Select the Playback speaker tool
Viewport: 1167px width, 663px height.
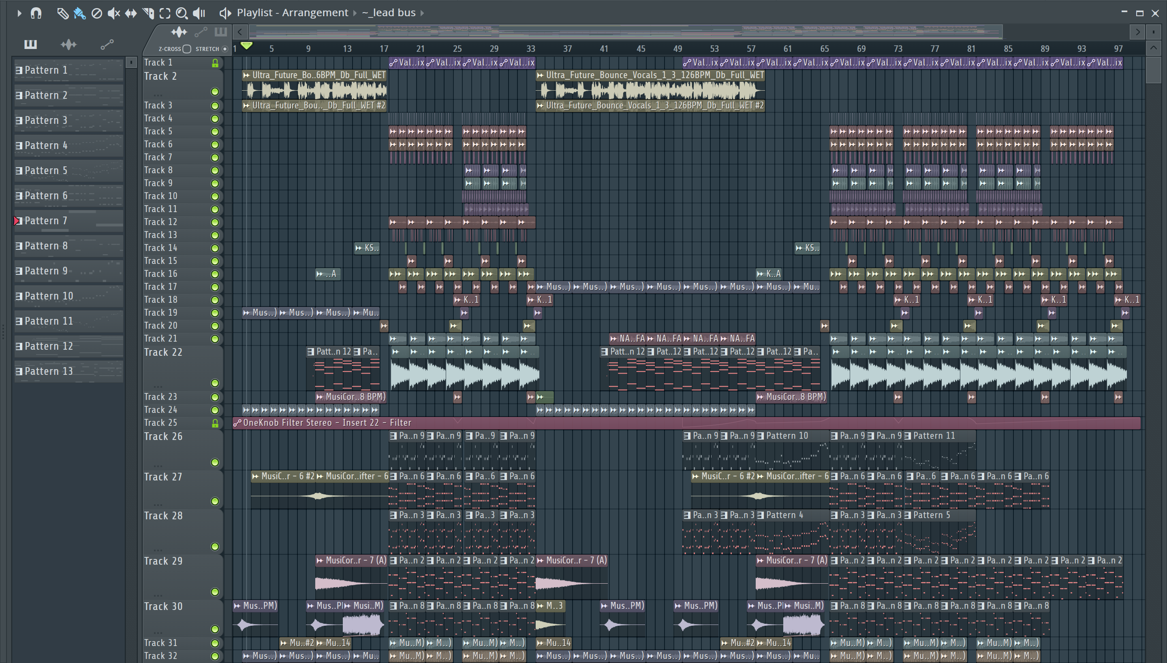click(x=199, y=13)
